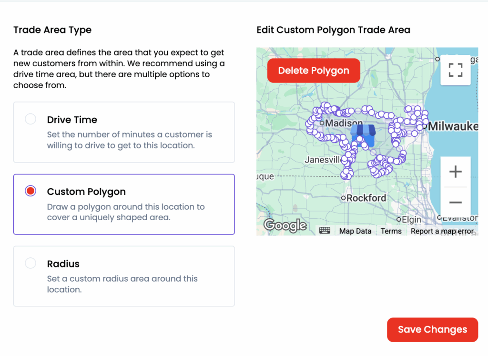The image size is (488, 356).
Task: Open map keyboard shortcuts icon
Action: [x=325, y=231]
